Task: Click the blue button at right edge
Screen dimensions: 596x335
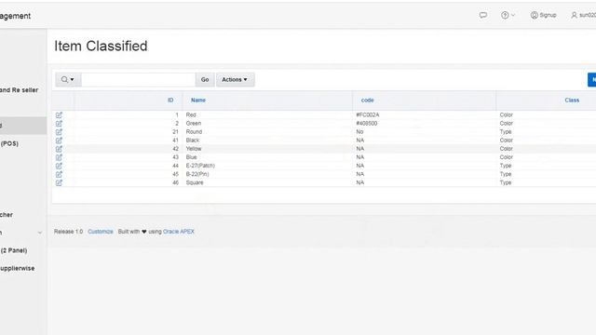Action: coord(592,79)
